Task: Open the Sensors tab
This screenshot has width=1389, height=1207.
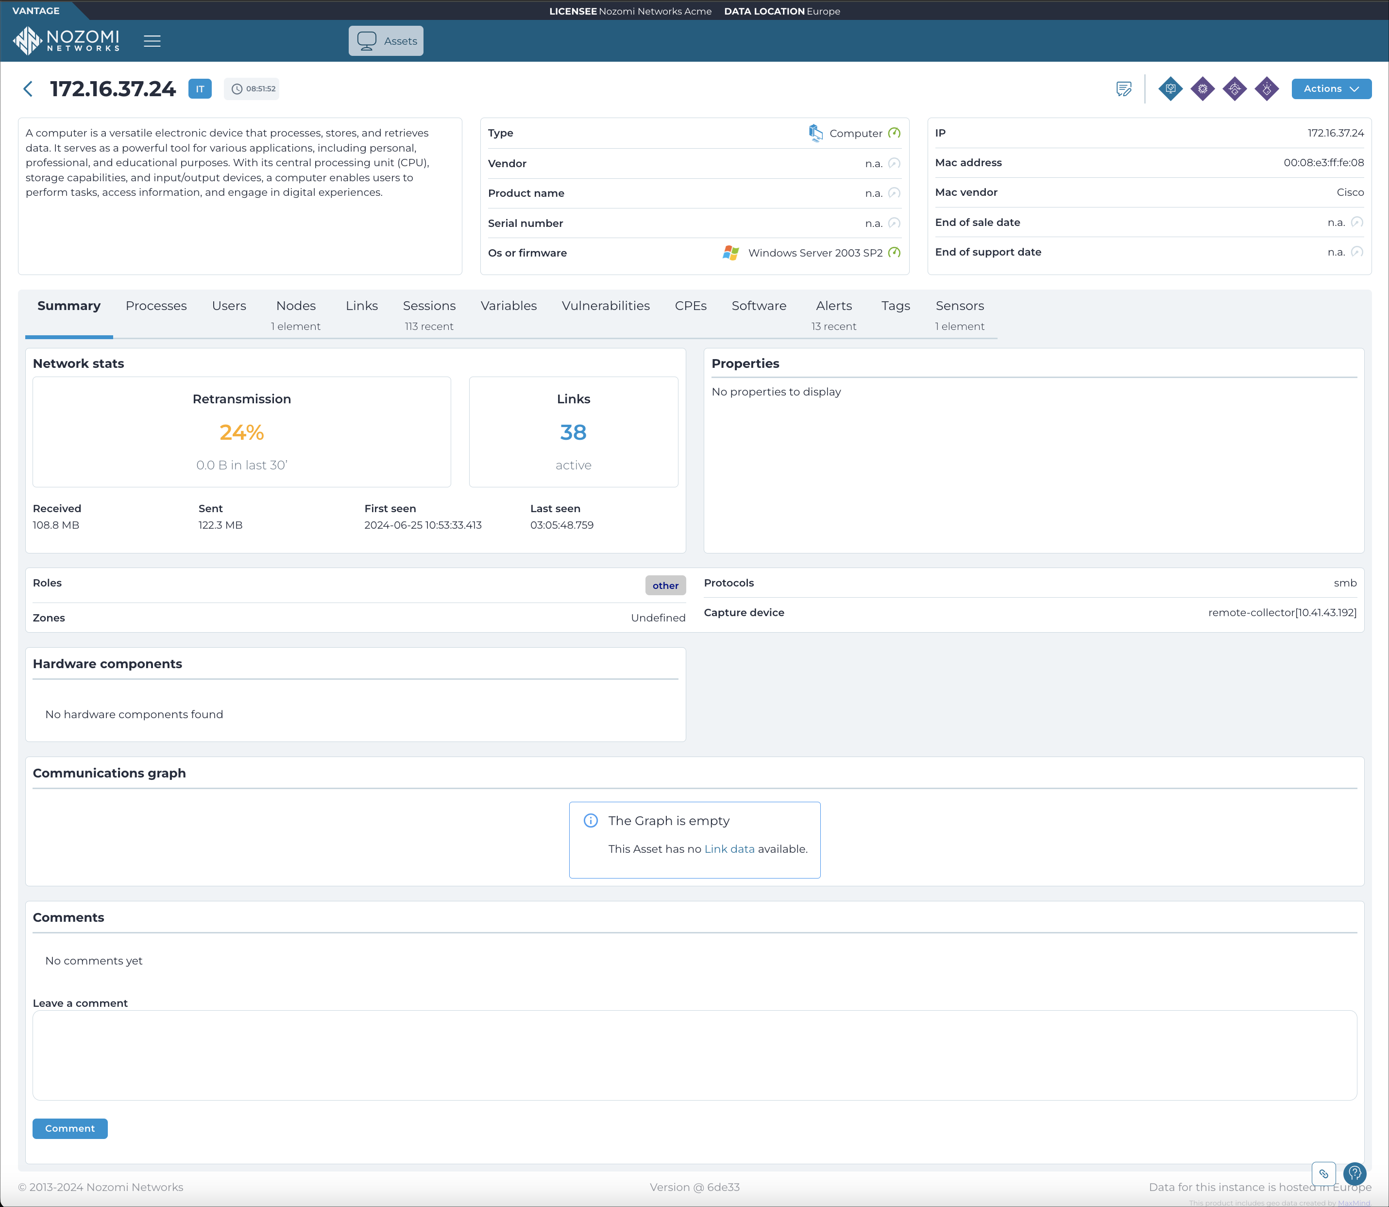Action: pos(960,314)
